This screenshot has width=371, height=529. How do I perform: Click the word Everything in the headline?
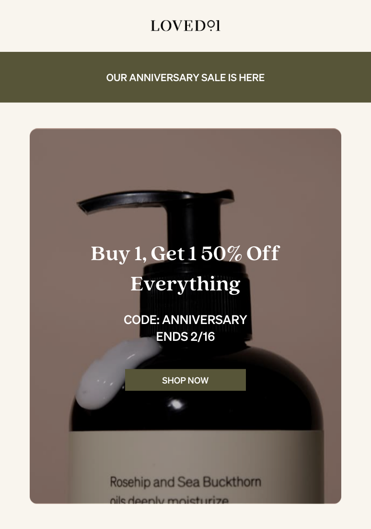point(185,284)
